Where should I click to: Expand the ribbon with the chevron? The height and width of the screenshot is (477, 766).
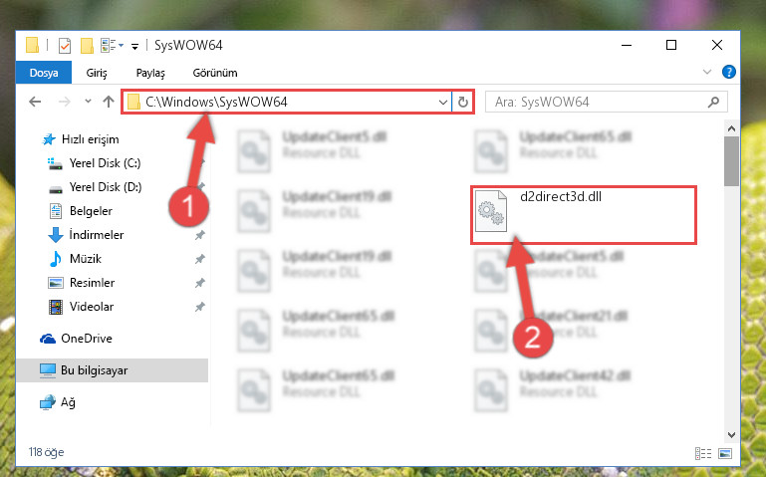707,72
